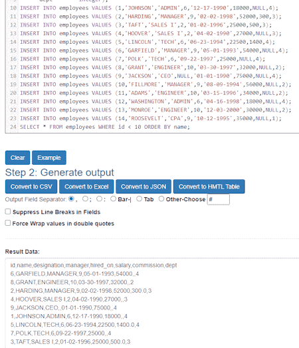
Task: Click the ROOSEVELT insert statement line 23
Action: coord(151,118)
